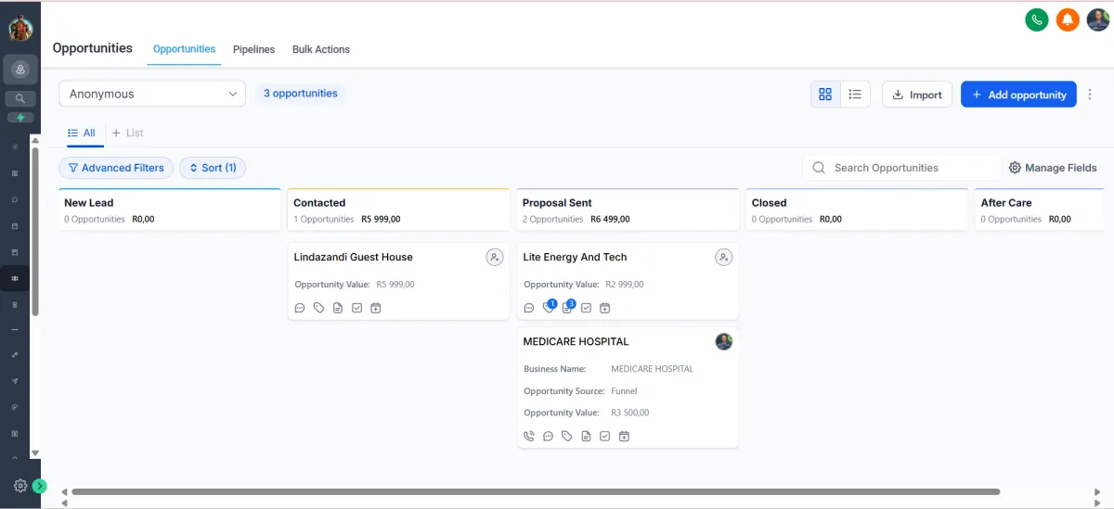Expand the sidebar with the green arrow
1114x509 pixels.
click(x=39, y=486)
